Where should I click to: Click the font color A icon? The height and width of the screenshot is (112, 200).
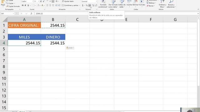[42, 5]
